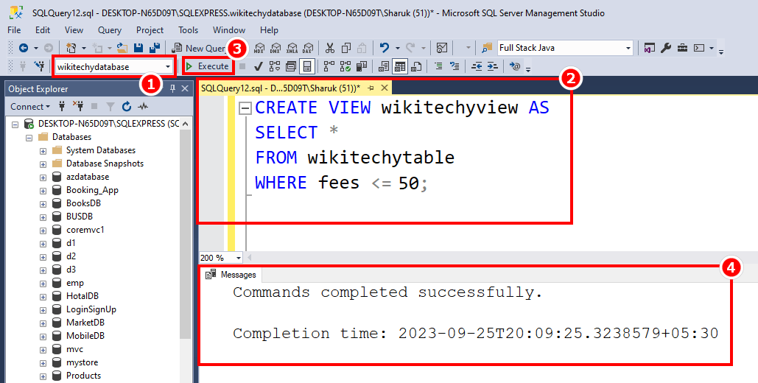Switch to Results to Text

384,66
